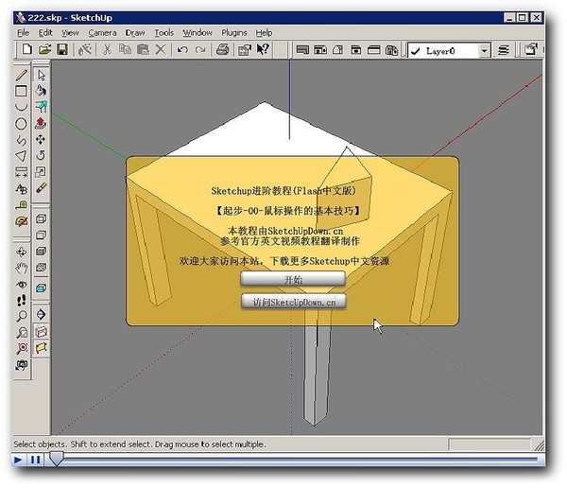567x488 pixels.
Task: Click the playback progress slider handle
Action: point(57,459)
